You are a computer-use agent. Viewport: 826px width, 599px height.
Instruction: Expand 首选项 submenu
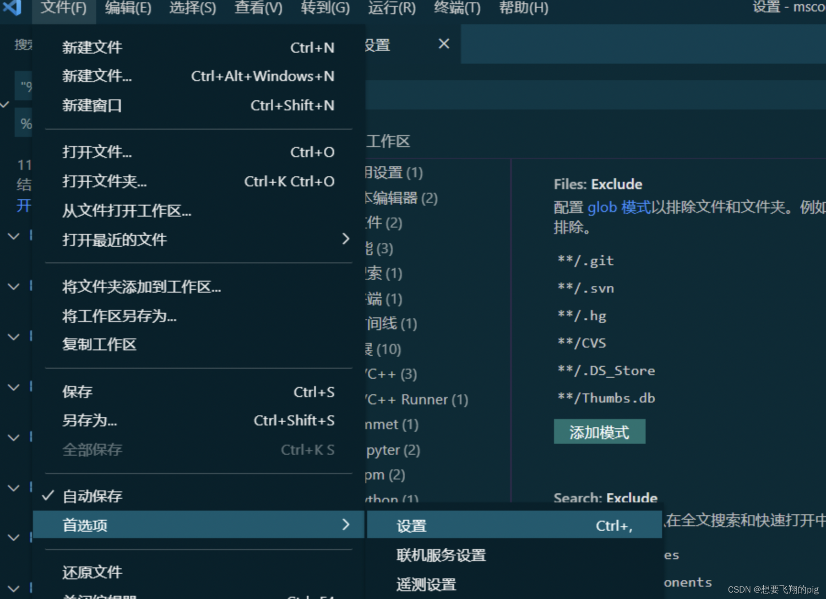(x=198, y=525)
